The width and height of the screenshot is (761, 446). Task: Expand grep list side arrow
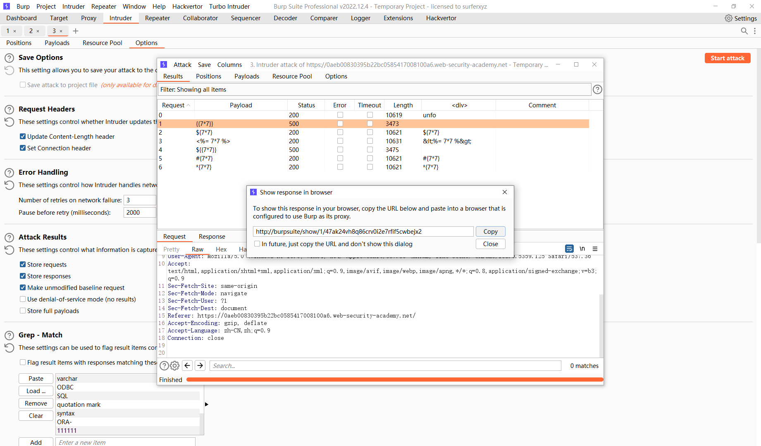206,404
